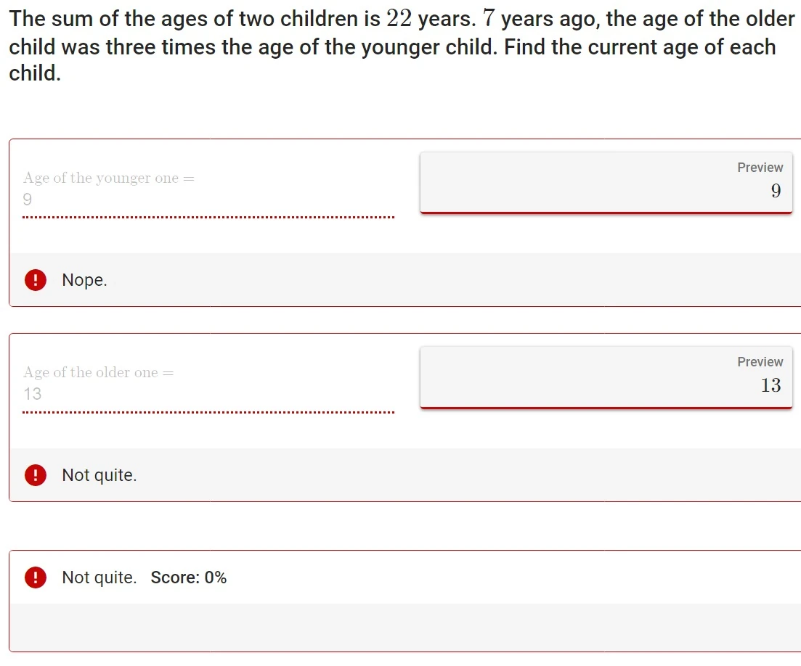This screenshot has width=801, height=666.
Task: Select the "Nope." feedback message text
Action: 84,280
